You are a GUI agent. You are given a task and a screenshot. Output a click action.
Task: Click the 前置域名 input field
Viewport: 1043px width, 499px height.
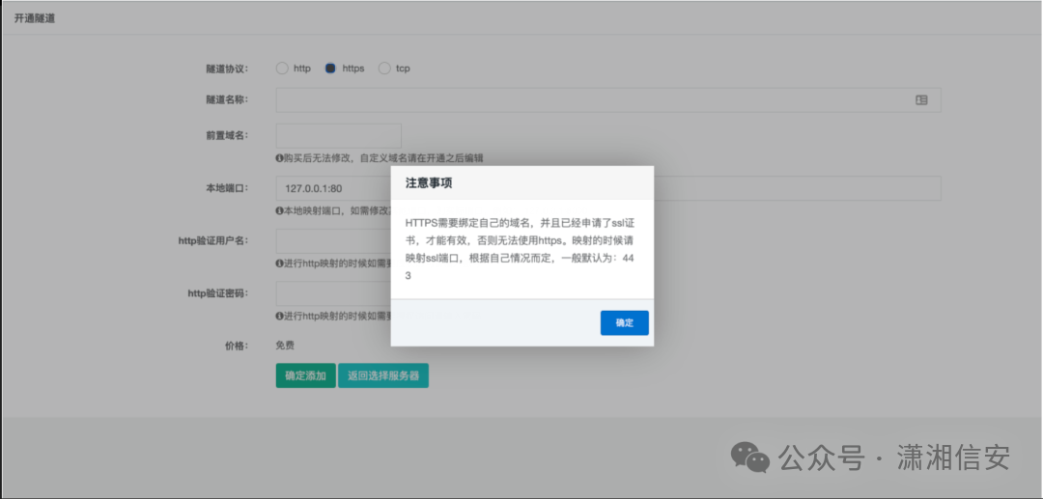click(339, 135)
